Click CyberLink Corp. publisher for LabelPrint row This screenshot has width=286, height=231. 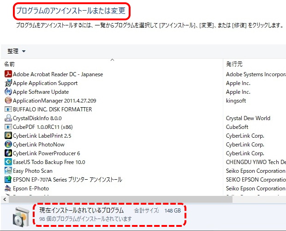point(245,136)
